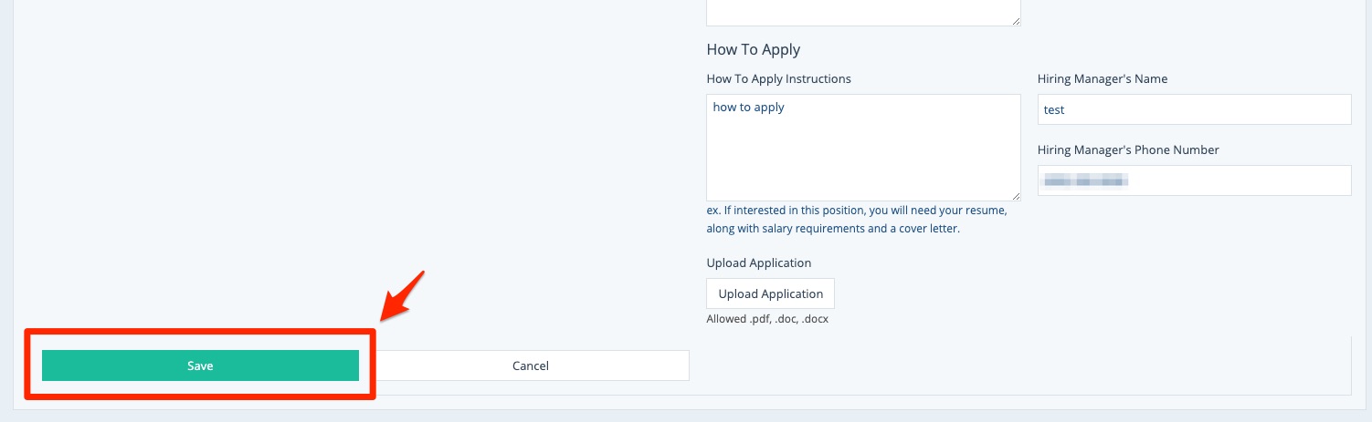Image resolution: width=1372 pixels, height=422 pixels.
Task: Click the "Hiring Manager's Phone Number" label
Action: tap(1127, 150)
